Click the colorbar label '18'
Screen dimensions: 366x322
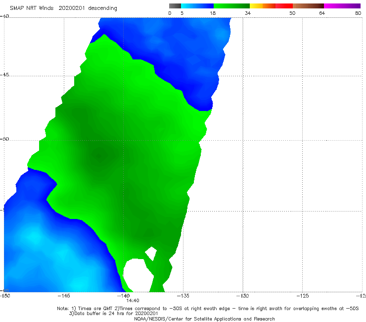[213, 13]
